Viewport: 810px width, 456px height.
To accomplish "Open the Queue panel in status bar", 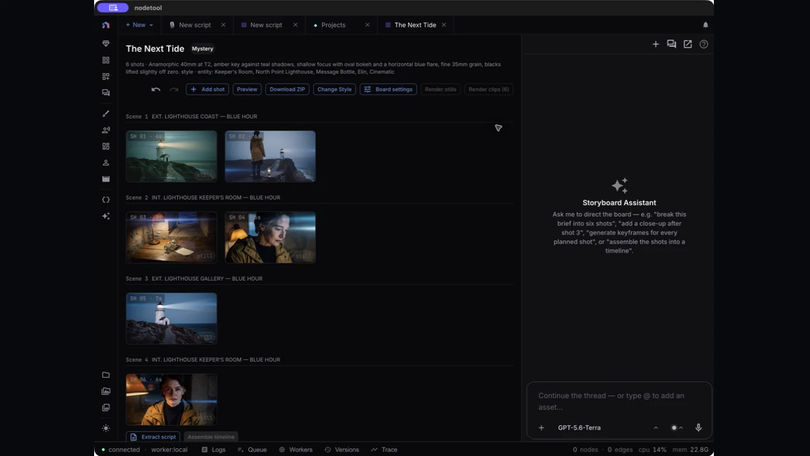I will pyautogui.click(x=252, y=449).
